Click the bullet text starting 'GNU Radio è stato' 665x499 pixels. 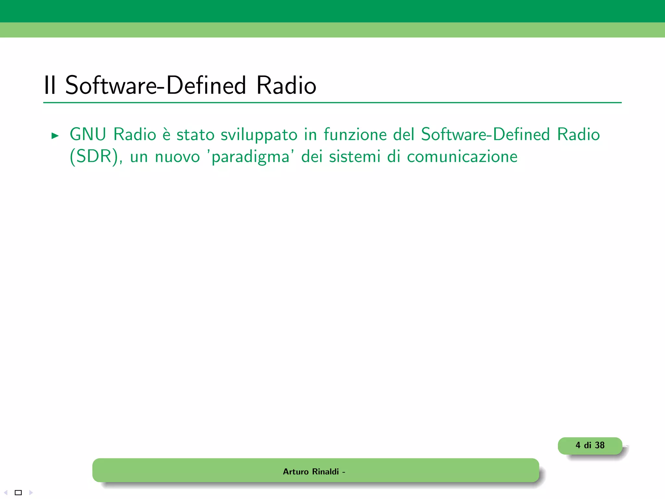tap(334, 145)
